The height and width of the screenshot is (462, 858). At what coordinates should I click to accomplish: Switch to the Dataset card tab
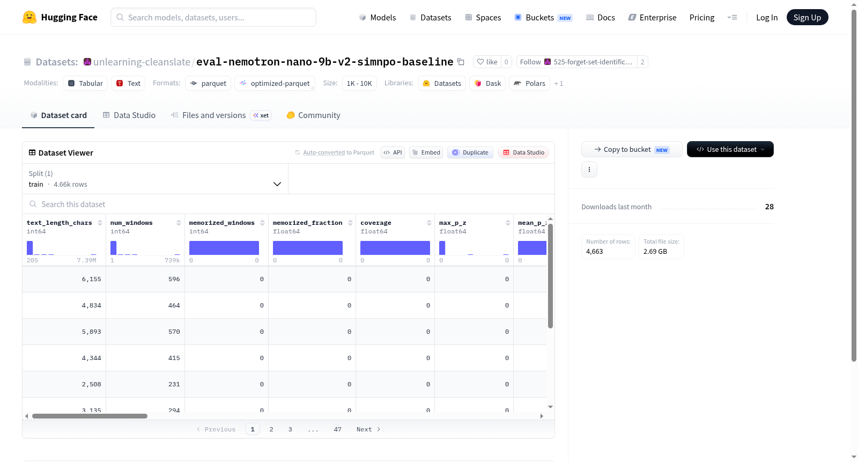58,115
